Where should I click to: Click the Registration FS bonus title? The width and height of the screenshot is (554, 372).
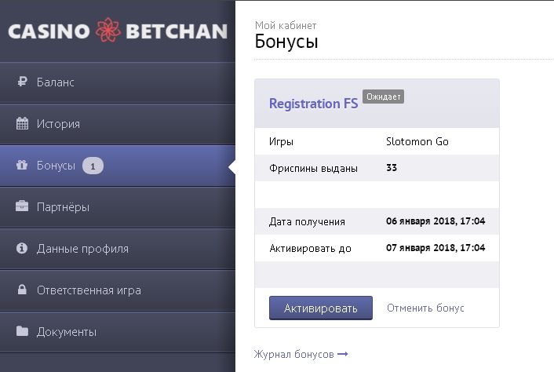pyautogui.click(x=313, y=104)
